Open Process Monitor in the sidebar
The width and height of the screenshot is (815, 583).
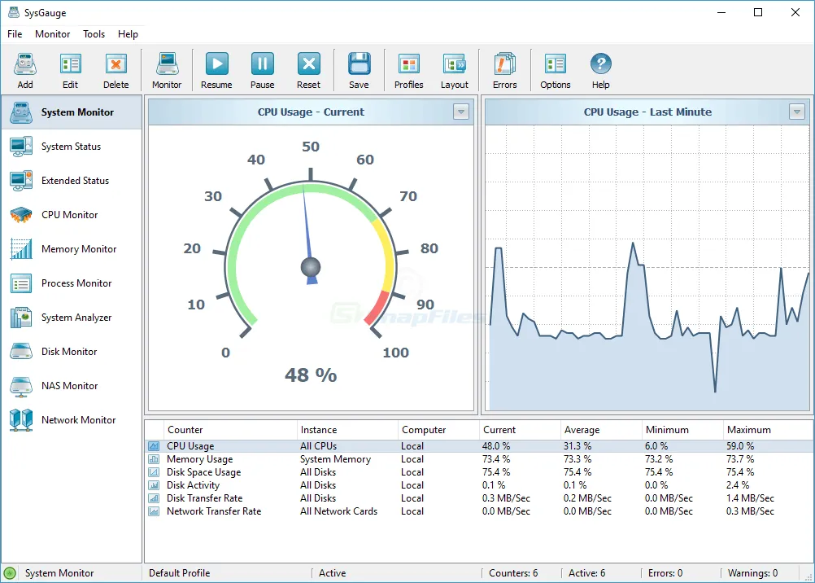tap(72, 283)
